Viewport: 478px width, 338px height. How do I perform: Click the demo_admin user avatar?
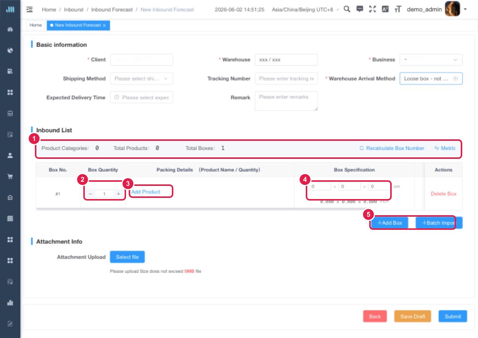coord(452,9)
